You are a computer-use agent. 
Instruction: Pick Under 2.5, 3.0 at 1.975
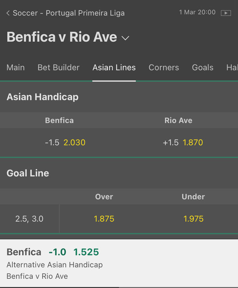tap(193, 219)
